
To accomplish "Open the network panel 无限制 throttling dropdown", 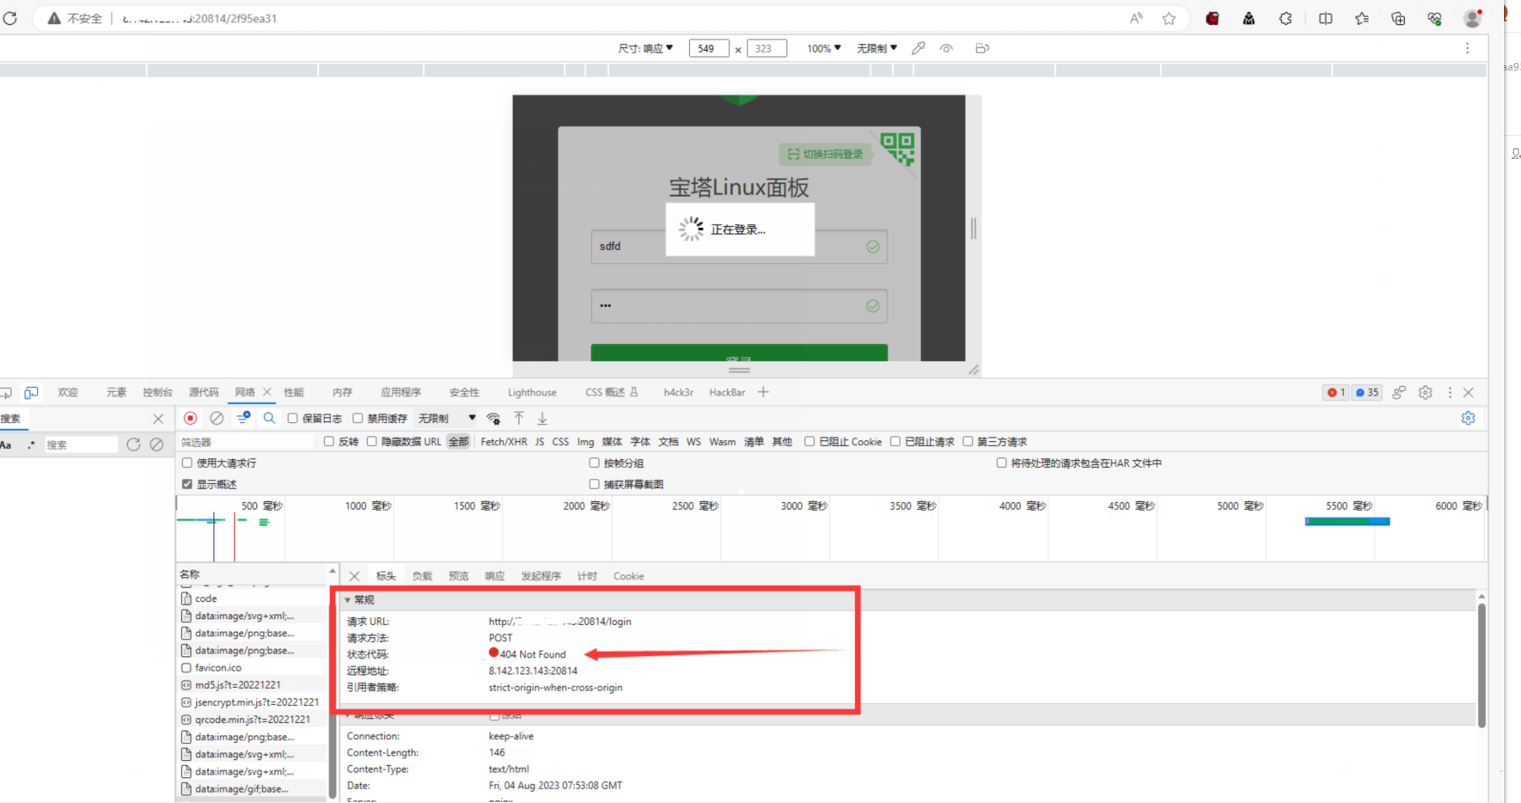I will (x=447, y=418).
